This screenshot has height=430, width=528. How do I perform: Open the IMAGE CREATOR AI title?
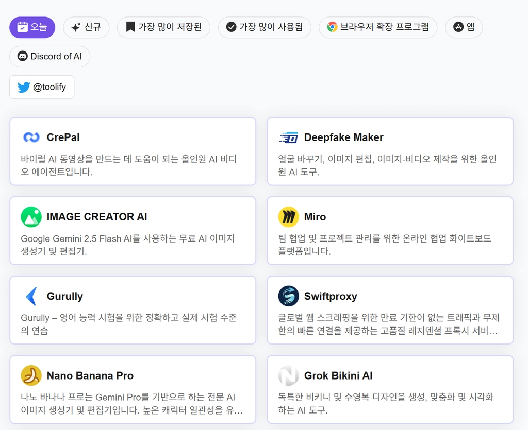(97, 217)
